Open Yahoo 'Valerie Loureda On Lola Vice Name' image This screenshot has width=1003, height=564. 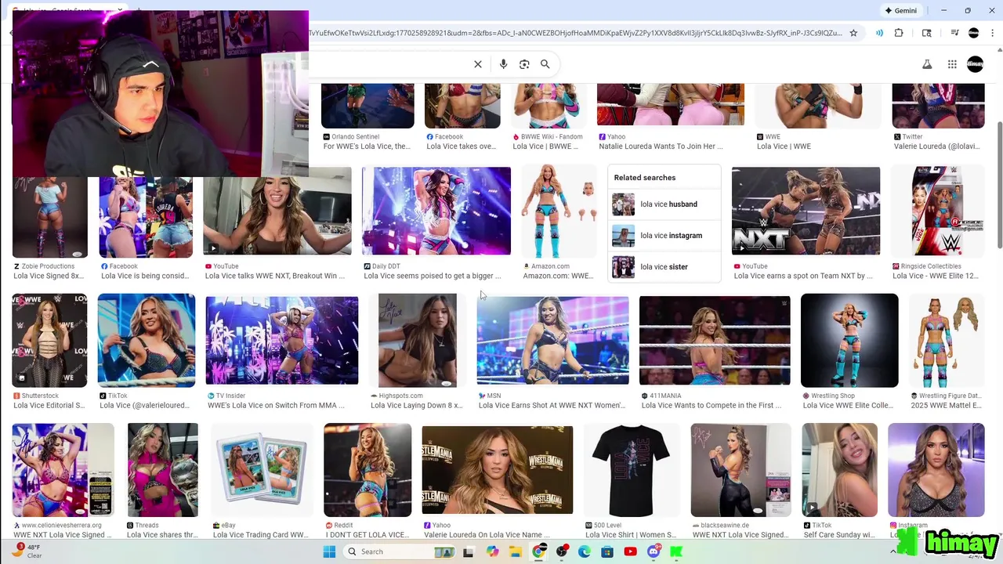point(498,470)
